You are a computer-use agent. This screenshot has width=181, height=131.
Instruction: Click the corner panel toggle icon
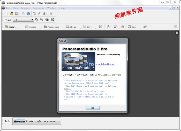coord(177,33)
